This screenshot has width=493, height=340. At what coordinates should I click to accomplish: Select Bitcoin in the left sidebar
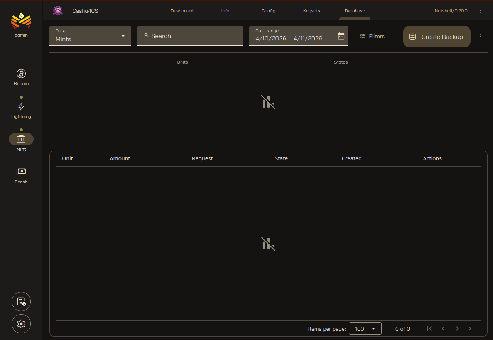click(x=21, y=76)
